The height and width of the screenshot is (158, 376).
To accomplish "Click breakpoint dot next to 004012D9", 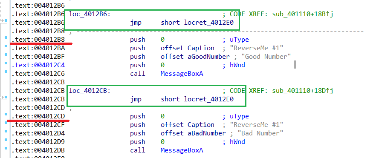I will 6,140.
